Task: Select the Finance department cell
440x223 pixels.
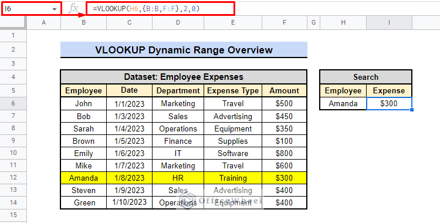Action: pos(178,141)
